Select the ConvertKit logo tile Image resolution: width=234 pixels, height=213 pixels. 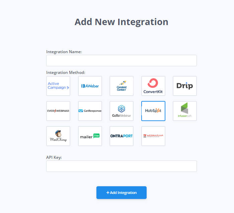pos(153,86)
